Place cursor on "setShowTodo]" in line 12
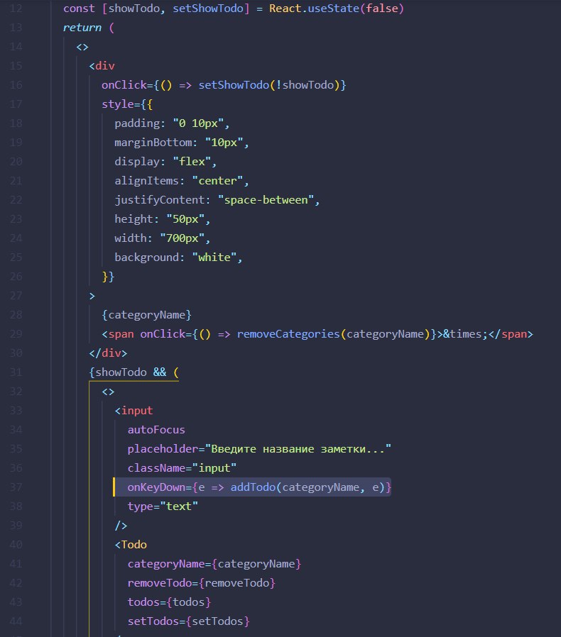This screenshot has height=637, width=561. tap(211, 8)
